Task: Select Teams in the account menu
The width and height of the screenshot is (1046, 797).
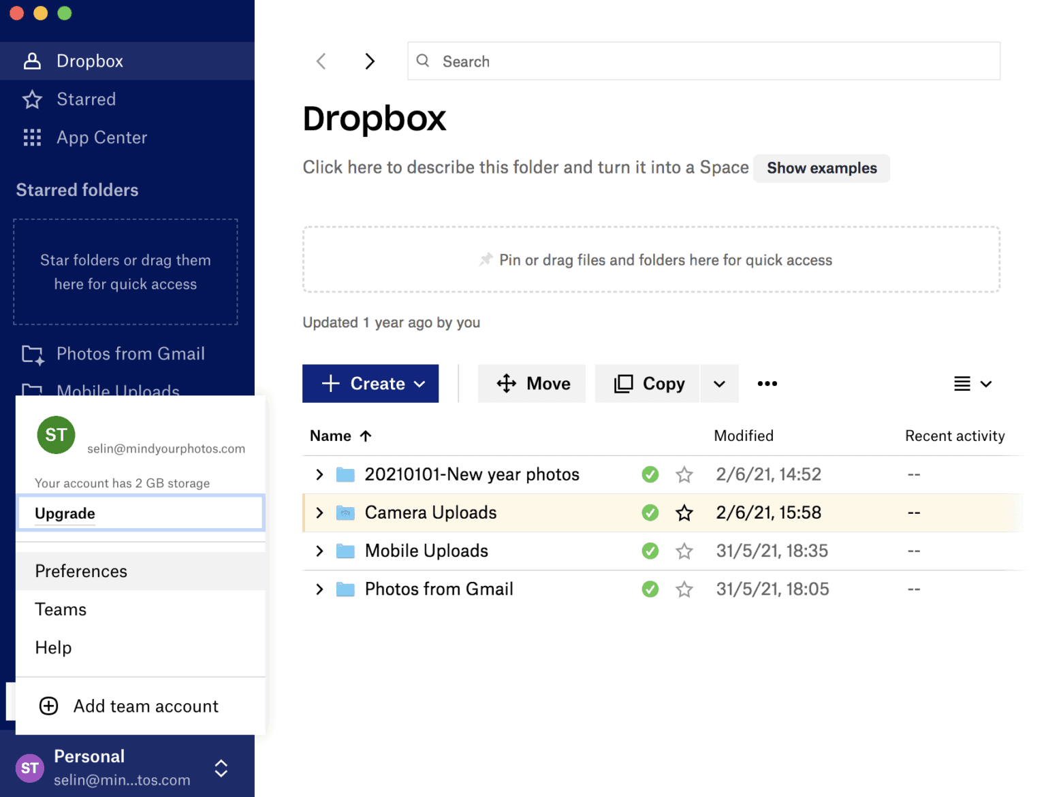Action: (140, 609)
